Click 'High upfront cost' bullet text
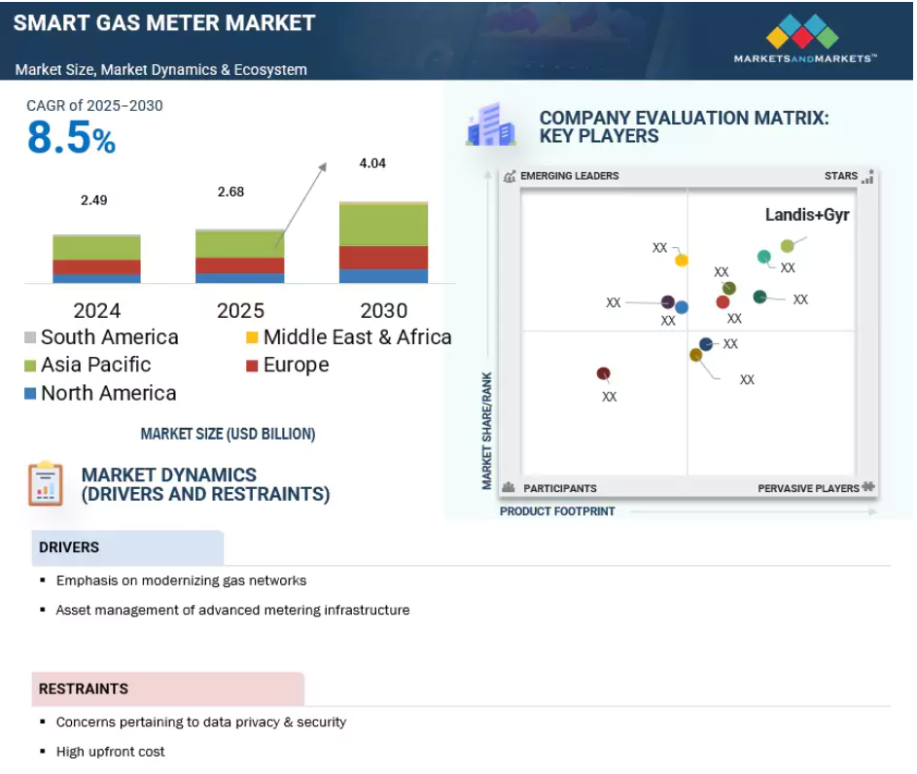This screenshot has height=774, width=917. tap(111, 752)
